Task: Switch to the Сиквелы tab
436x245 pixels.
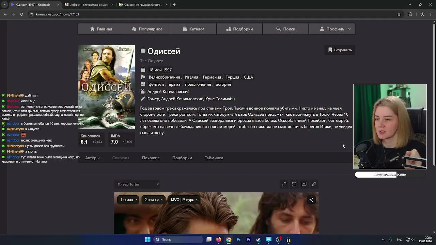Action: point(121,158)
